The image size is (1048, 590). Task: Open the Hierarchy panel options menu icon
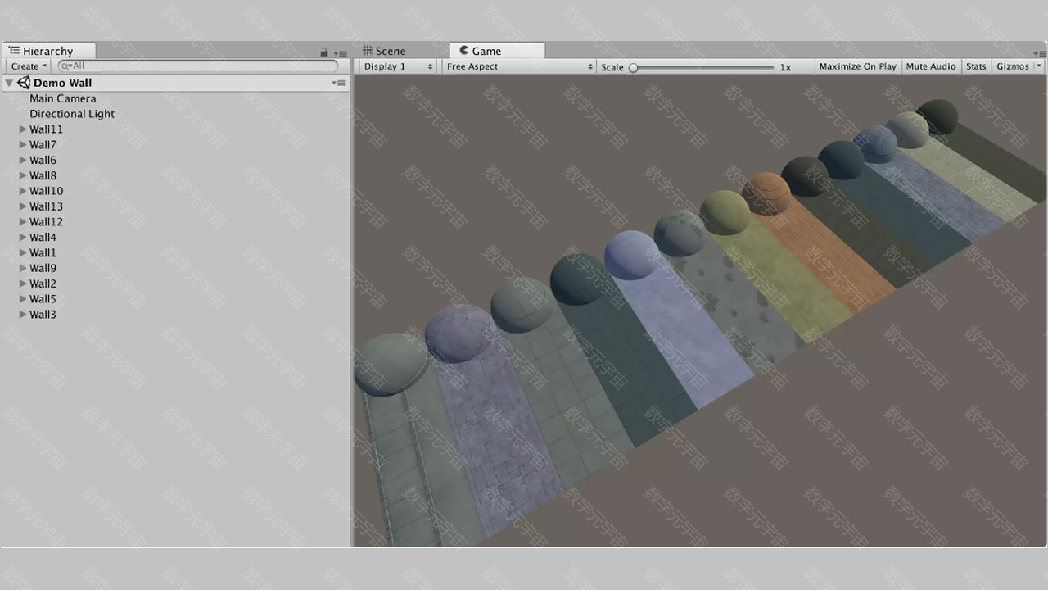click(x=341, y=53)
